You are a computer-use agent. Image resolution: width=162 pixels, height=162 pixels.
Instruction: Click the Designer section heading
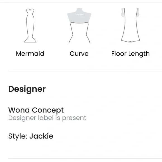(27, 89)
